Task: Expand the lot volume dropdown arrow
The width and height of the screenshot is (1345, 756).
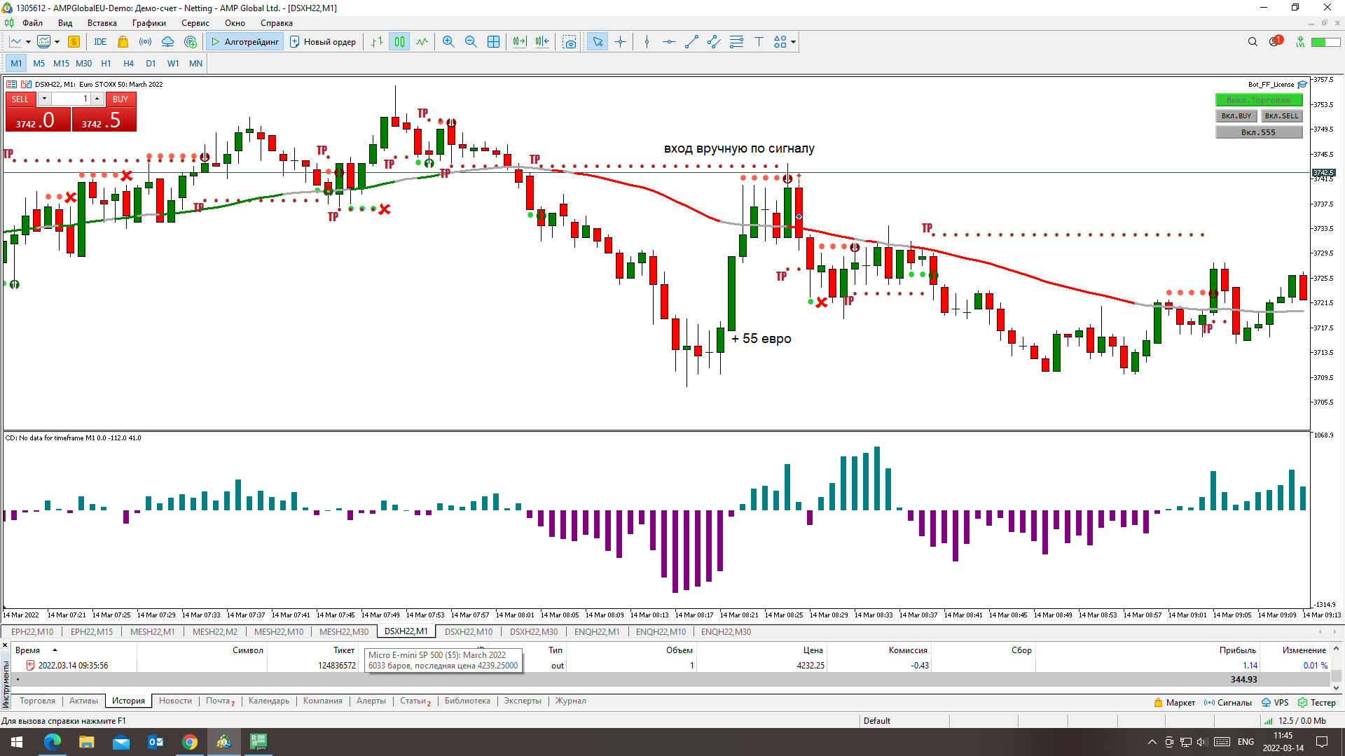Action: click(44, 99)
